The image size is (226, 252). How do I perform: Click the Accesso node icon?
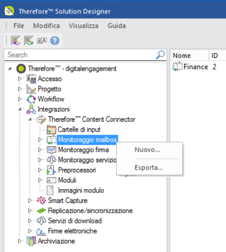point(31,79)
